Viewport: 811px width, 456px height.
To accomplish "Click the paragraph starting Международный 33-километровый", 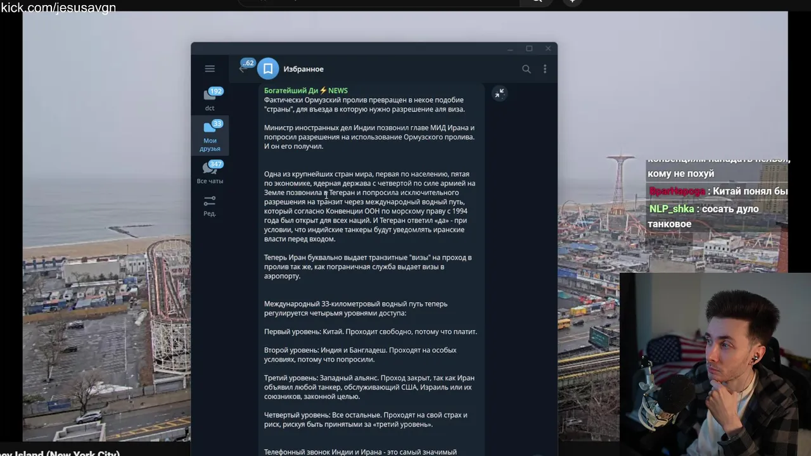I will [356, 308].
